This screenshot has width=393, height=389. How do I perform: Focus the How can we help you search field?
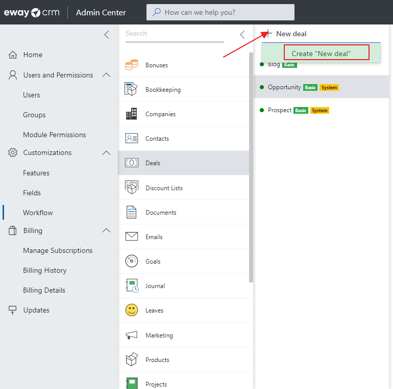click(x=220, y=12)
